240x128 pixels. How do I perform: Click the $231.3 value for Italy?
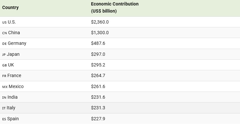(x=98, y=108)
